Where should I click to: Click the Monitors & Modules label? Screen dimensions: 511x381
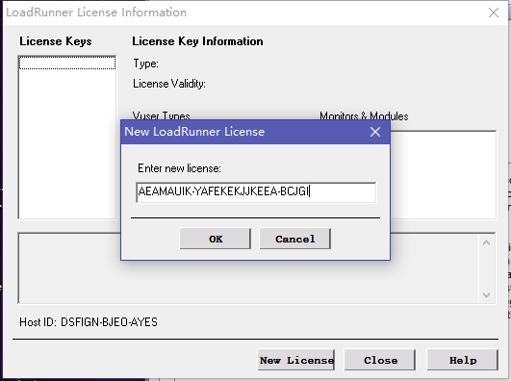[364, 115]
